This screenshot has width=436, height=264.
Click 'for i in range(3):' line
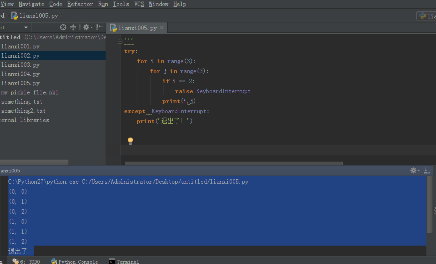point(166,61)
